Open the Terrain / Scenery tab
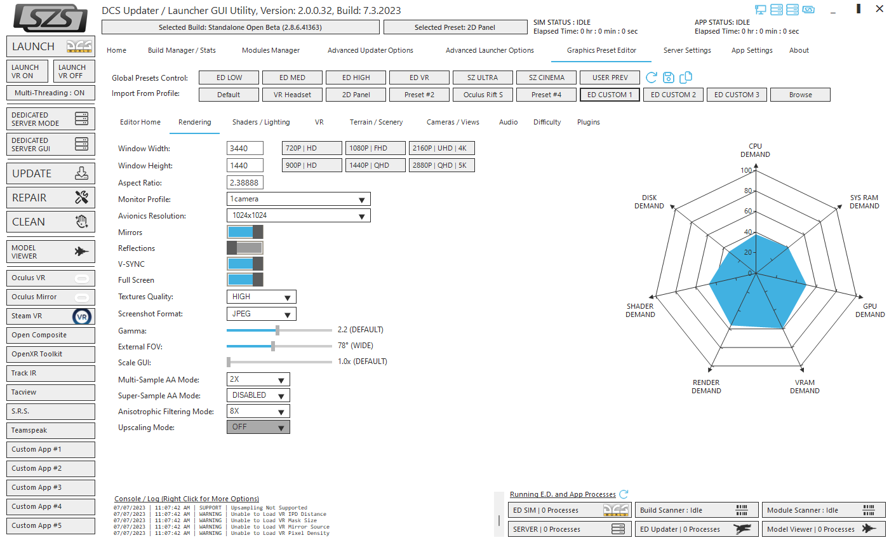Screen dimensions: 889x540 click(x=376, y=122)
